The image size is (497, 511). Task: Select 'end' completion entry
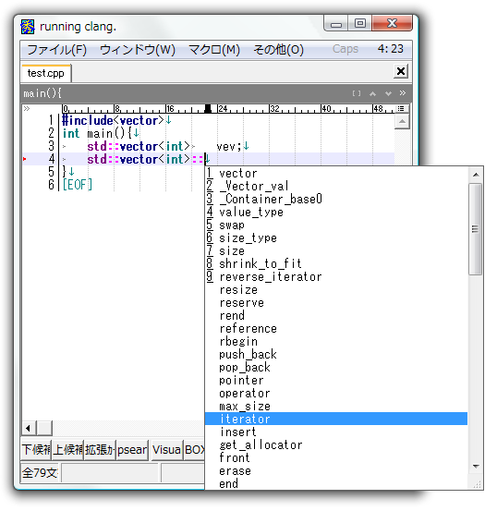pos(336,483)
